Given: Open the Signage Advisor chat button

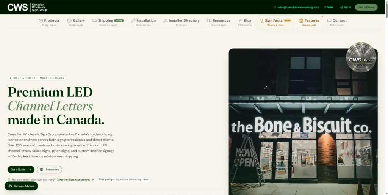Looking at the screenshot, I should coord(21,186).
